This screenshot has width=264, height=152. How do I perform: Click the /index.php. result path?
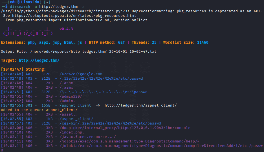tap(72, 132)
